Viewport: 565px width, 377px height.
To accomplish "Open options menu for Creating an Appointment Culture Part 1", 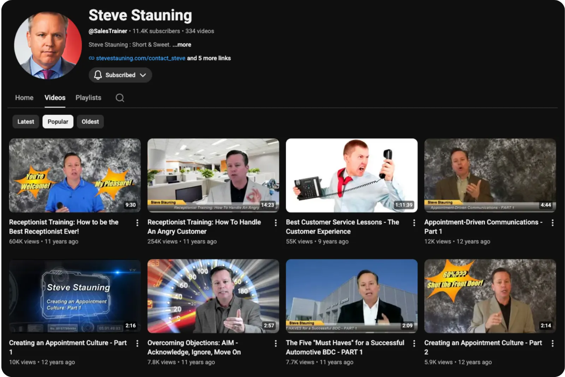I will [137, 343].
